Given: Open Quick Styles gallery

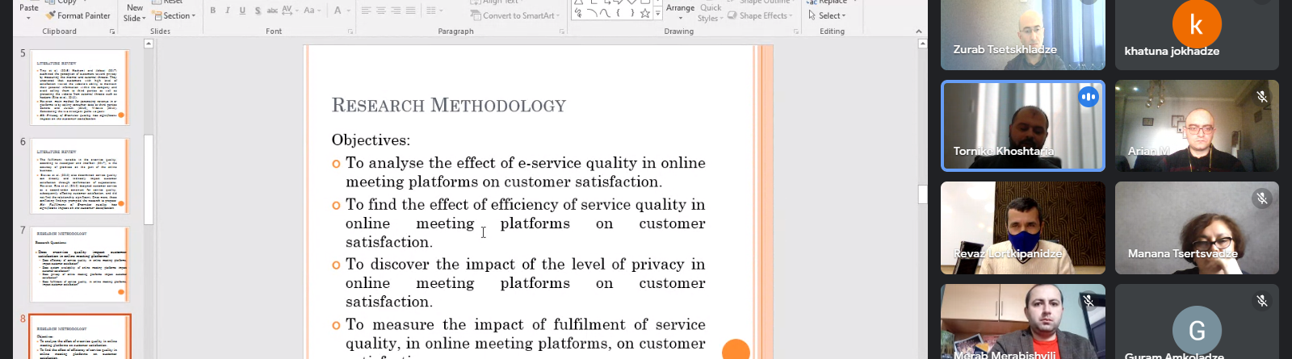Looking at the screenshot, I should [711, 13].
